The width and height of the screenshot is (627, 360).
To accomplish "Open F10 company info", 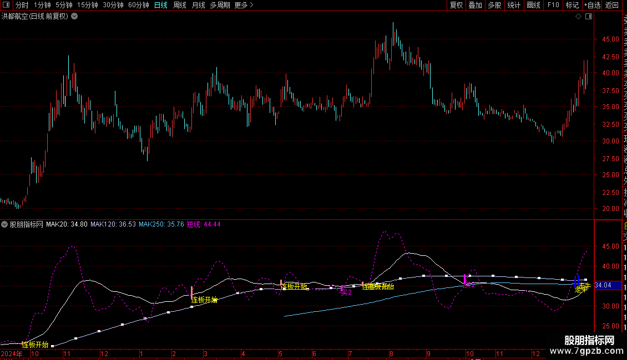I will point(553,5).
